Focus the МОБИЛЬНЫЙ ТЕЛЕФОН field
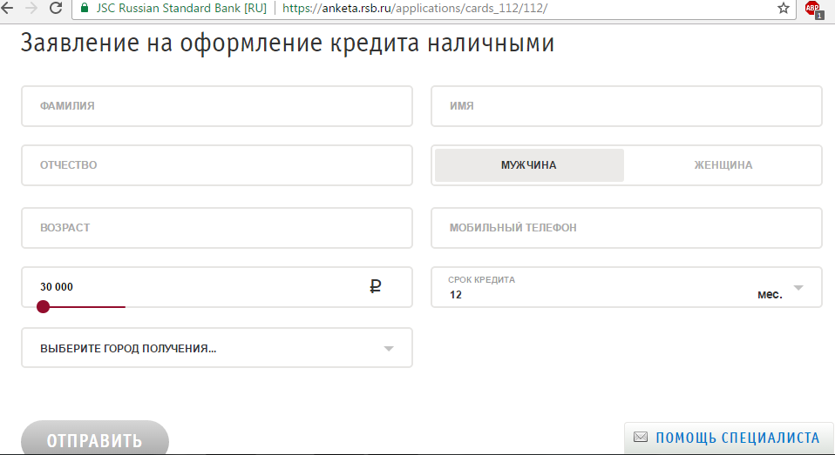The width and height of the screenshot is (835, 455). [x=626, y=228]
